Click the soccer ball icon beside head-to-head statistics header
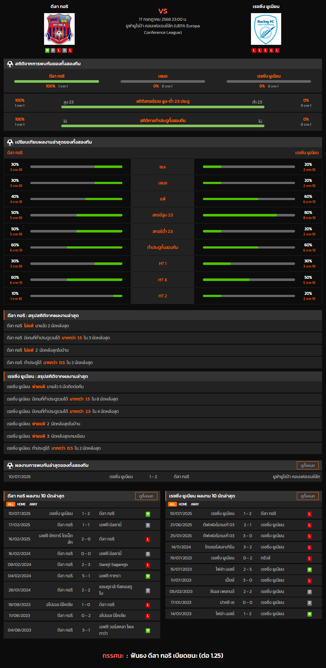Screen dimensions: 326x668 pos(10,64)
